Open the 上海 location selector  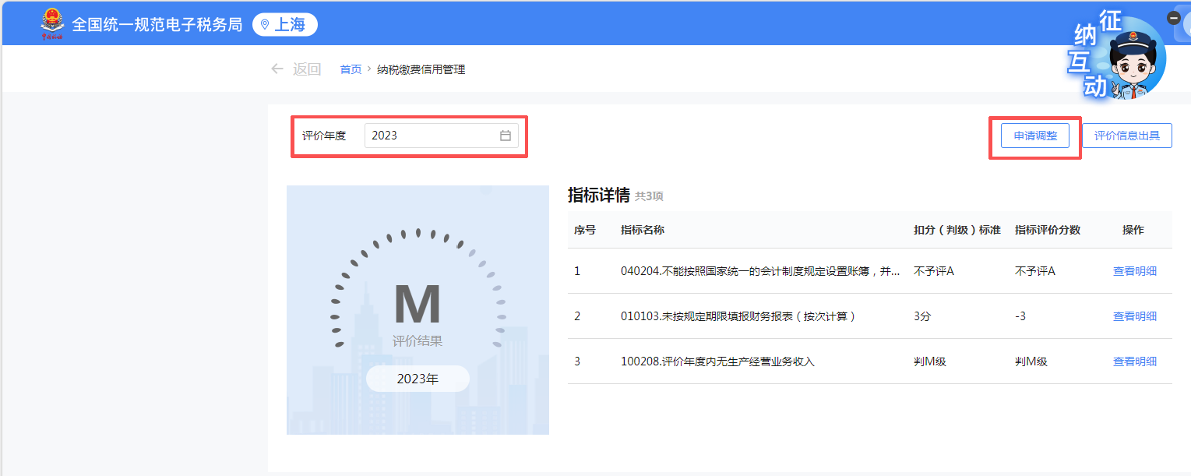pyautogui.click(x=284, y=24)
